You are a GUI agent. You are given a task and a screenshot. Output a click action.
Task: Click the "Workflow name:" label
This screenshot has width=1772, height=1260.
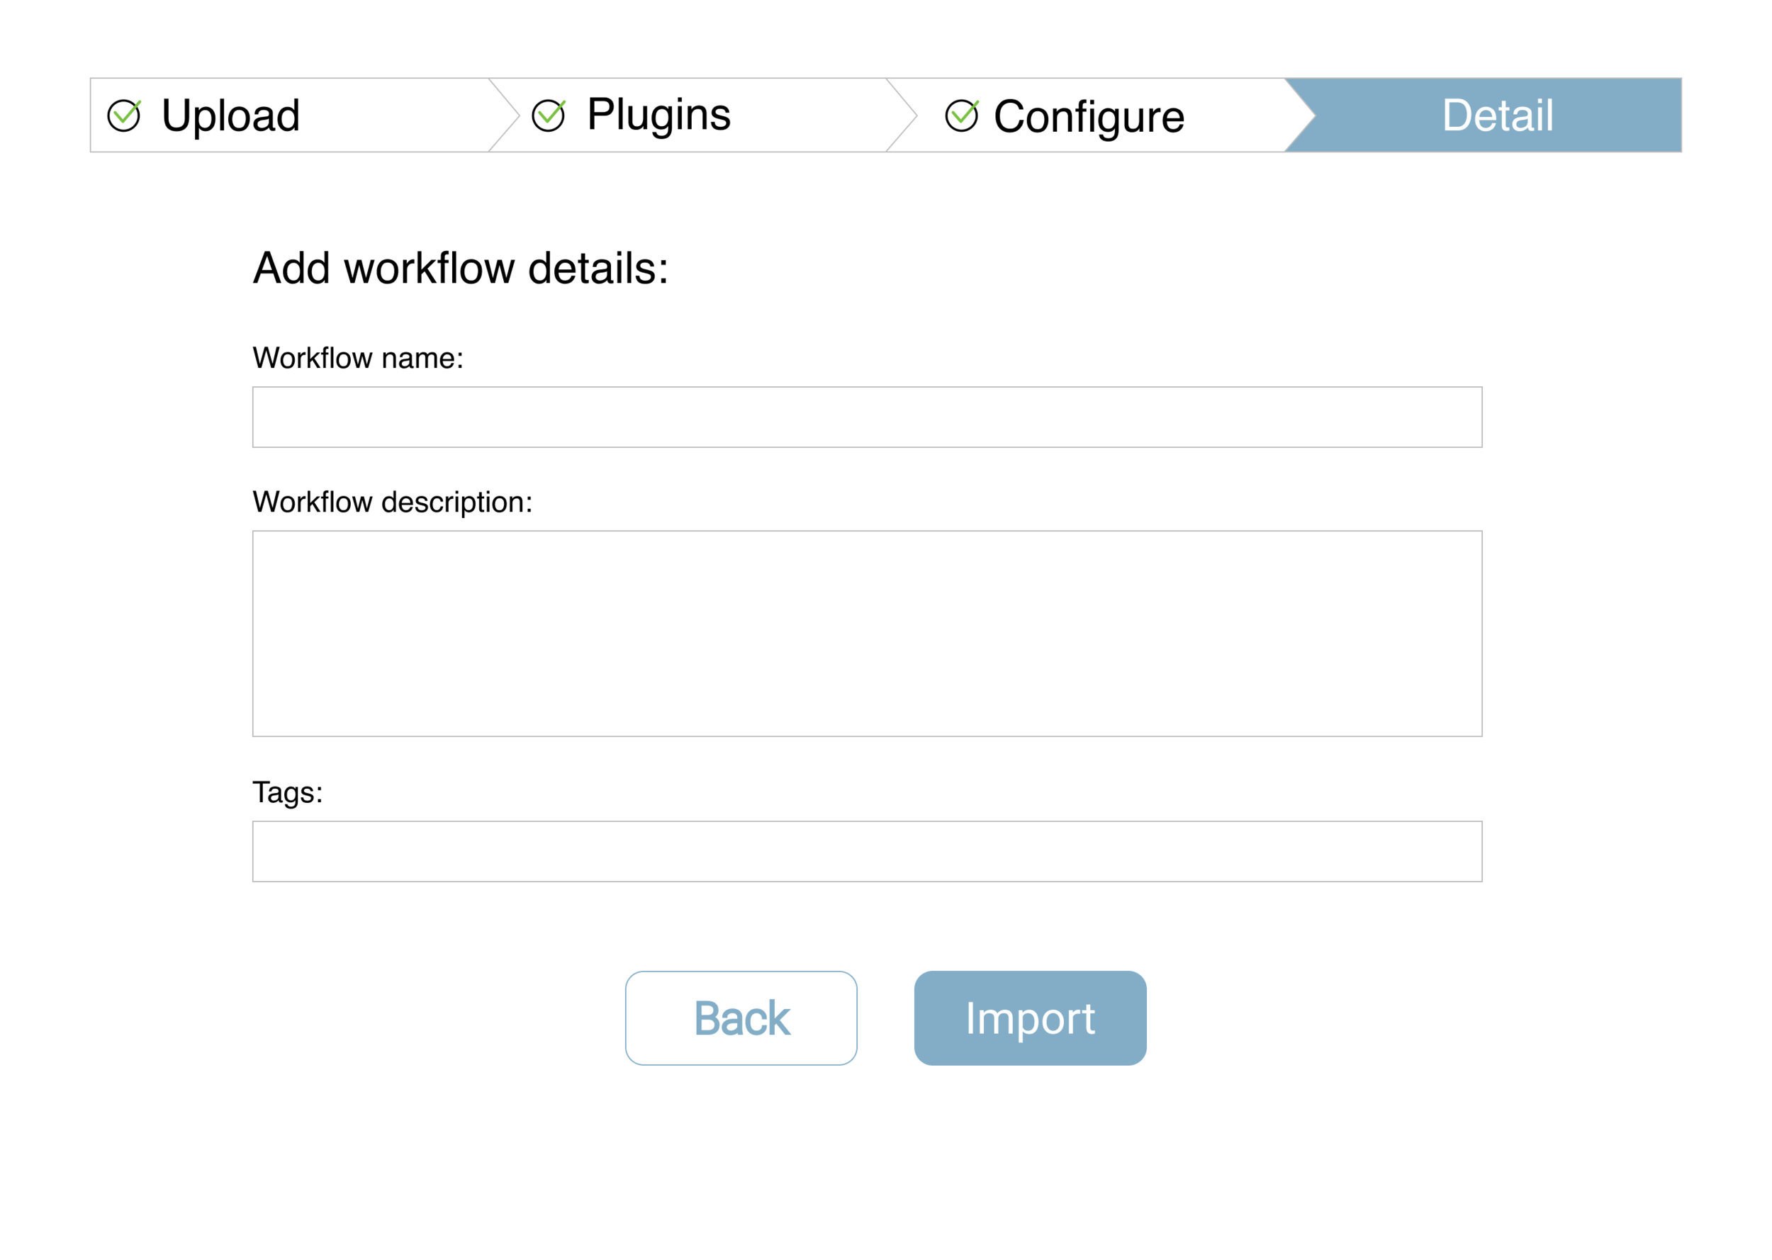(x=358, y=359)
